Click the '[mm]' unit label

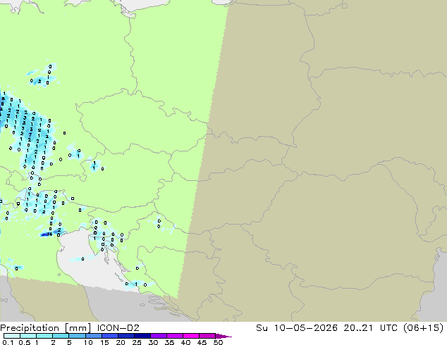click(x=78, y=328)
